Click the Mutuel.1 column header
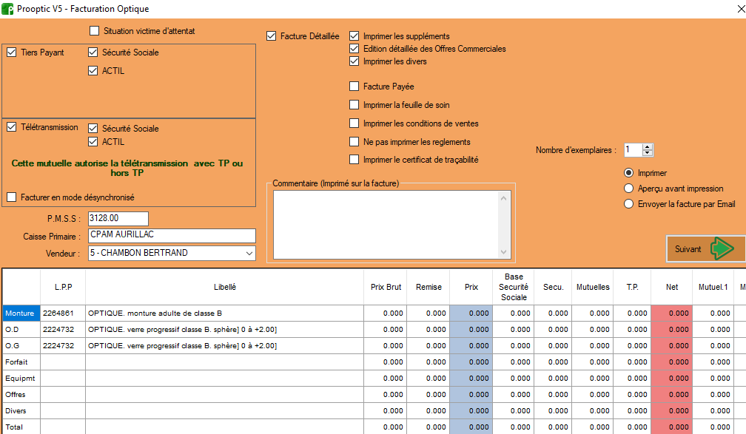The width and height of the screenshot is (746, 434). coord(713,287)
